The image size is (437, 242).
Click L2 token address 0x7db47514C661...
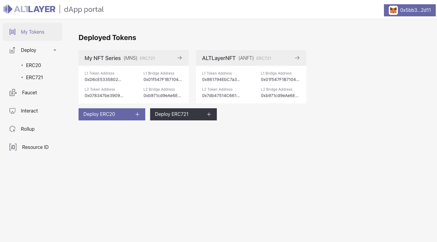click(x=221, y=96)
